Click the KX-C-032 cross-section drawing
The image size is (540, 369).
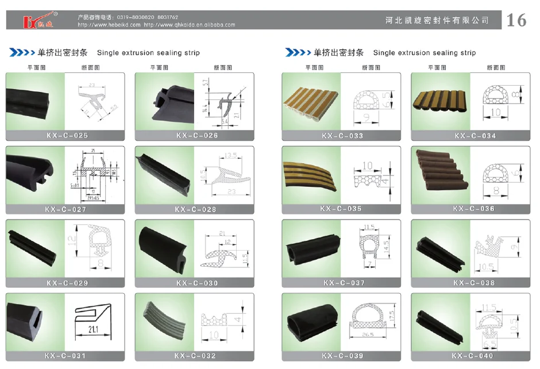coord(224,322)
